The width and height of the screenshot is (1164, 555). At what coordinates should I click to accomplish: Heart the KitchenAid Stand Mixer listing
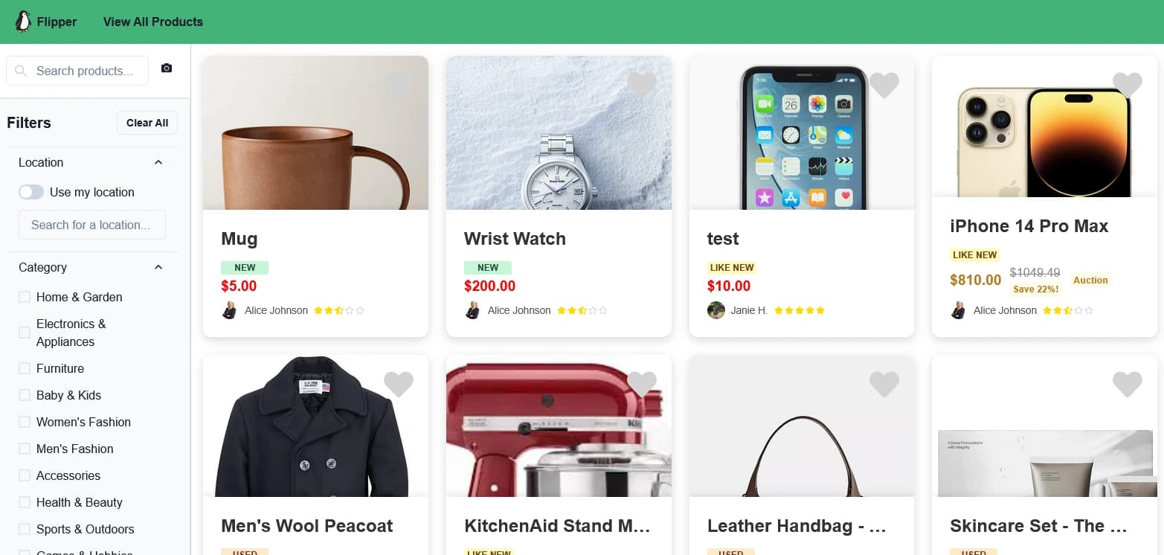[x=642, y=385]
